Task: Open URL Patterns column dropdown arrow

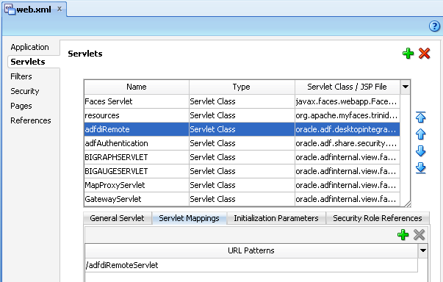Action: (423, 250)
